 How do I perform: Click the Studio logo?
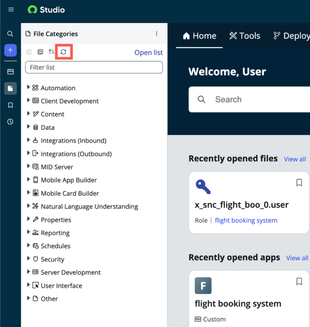pyautogui.click(x=46, y=10)
